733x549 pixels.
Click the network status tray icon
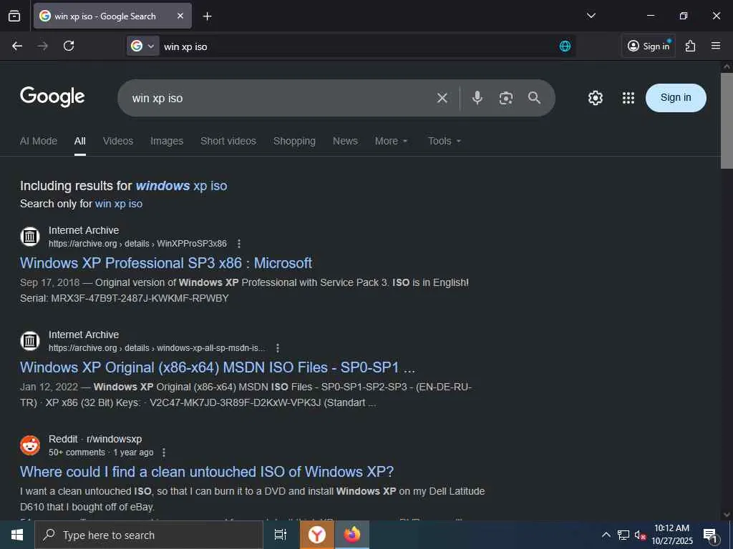623,535
